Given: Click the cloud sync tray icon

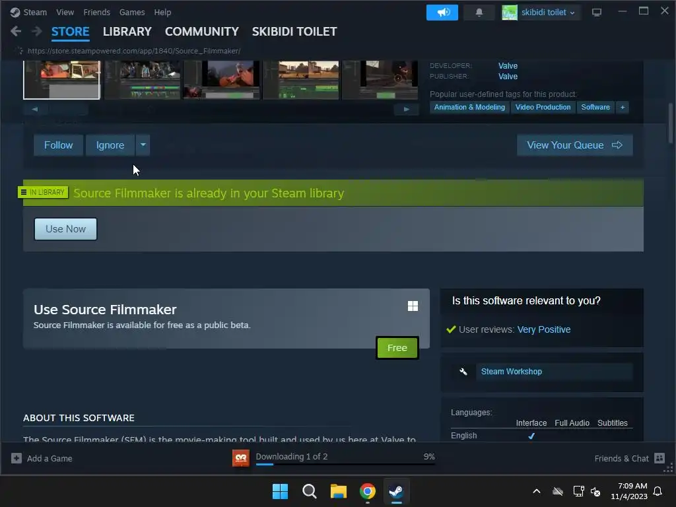Looking at the screenshot, I should [558, 491].
